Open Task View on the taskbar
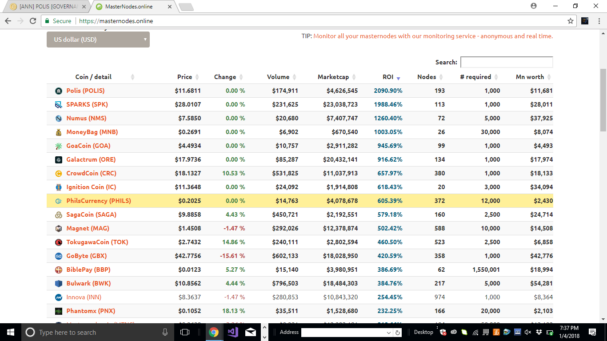Screen dimensions: 607x341 click(185, 332)
